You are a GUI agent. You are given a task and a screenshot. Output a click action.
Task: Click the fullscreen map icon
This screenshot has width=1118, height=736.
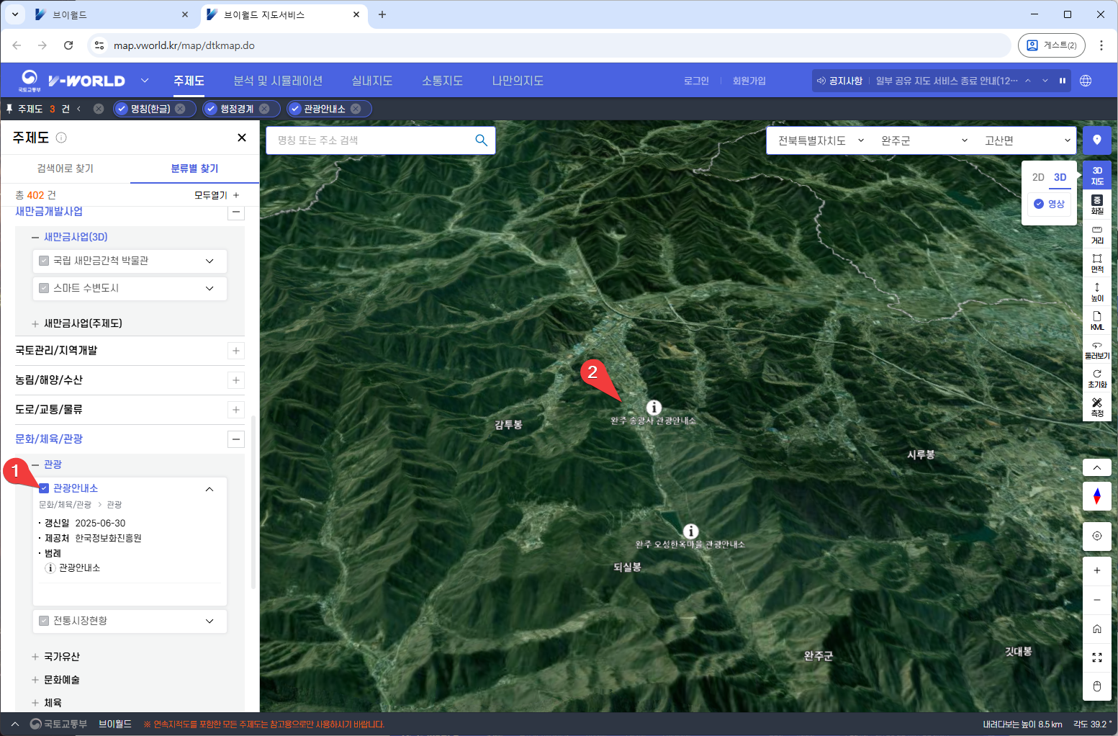1096,658
